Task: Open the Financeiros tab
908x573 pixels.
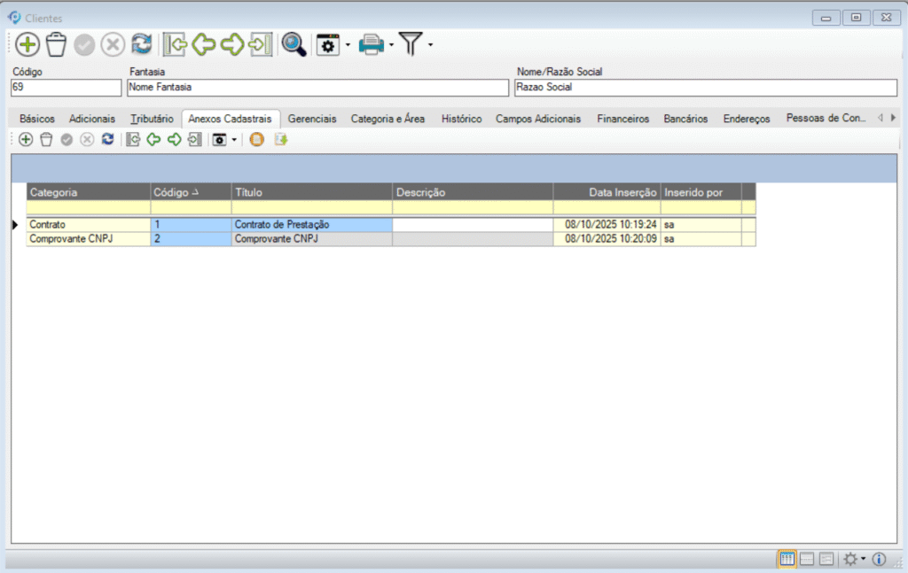Action: (x=622, y=119)
